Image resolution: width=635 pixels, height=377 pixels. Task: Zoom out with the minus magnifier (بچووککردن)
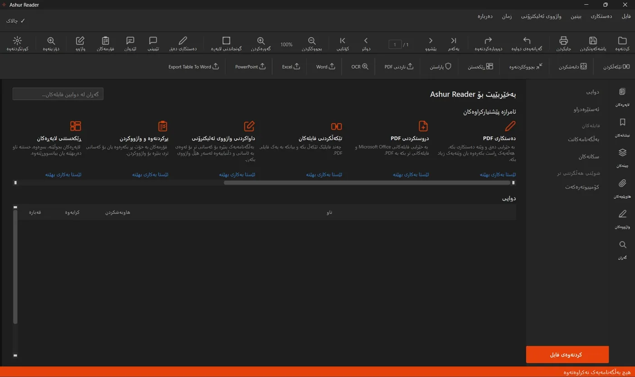point(312,43)
